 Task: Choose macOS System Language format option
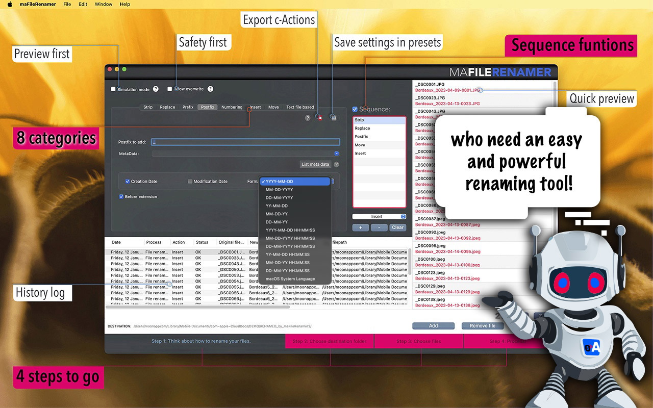[x=295, y=279]
